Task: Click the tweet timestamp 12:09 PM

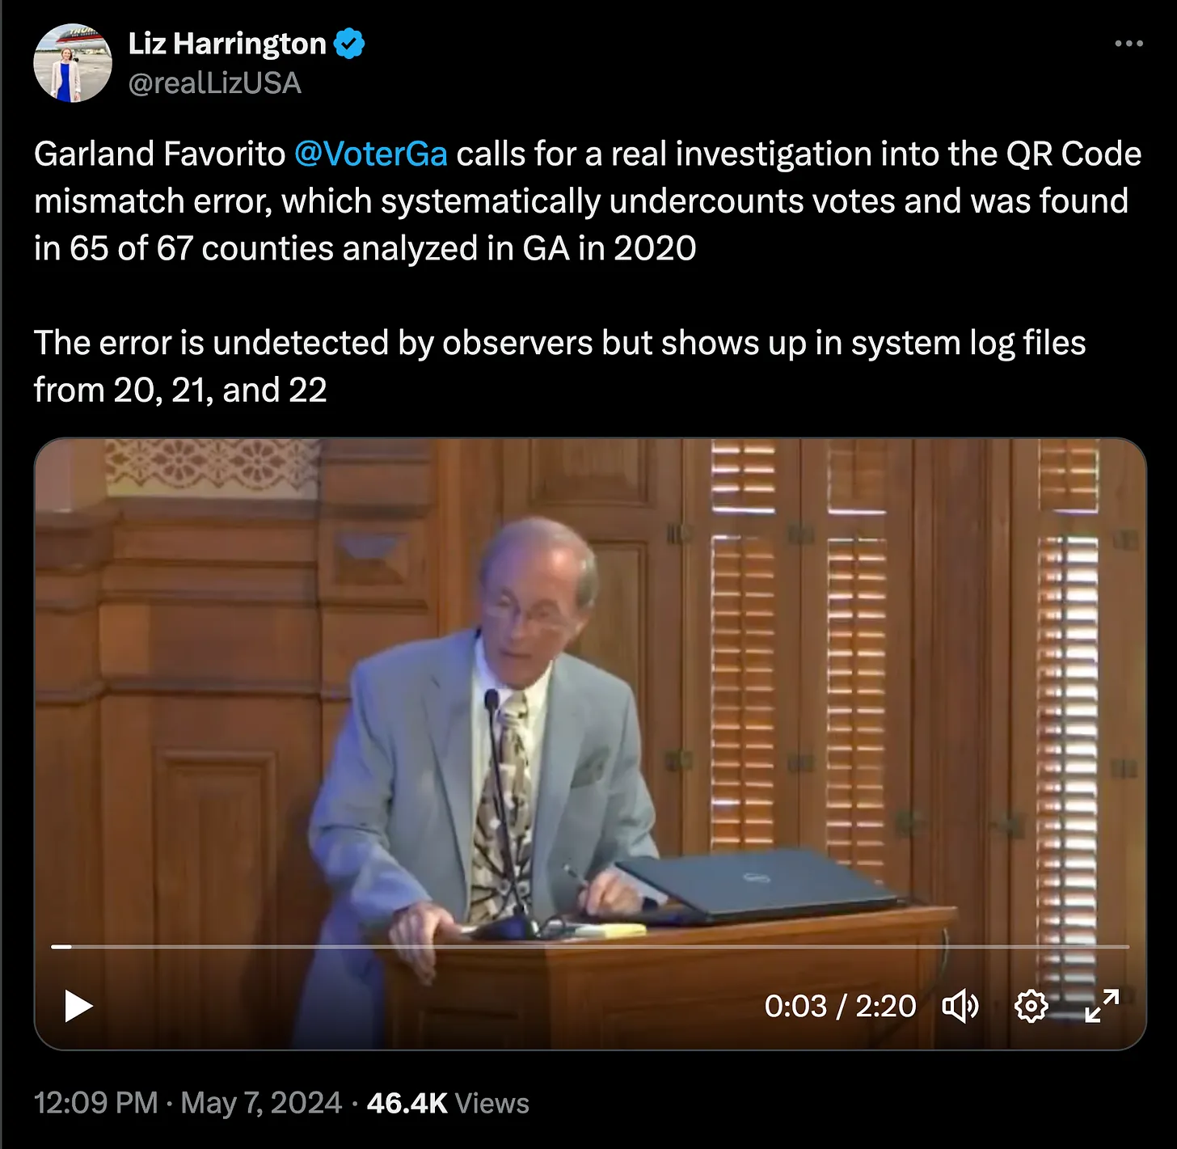Action: click(95, 1103)
